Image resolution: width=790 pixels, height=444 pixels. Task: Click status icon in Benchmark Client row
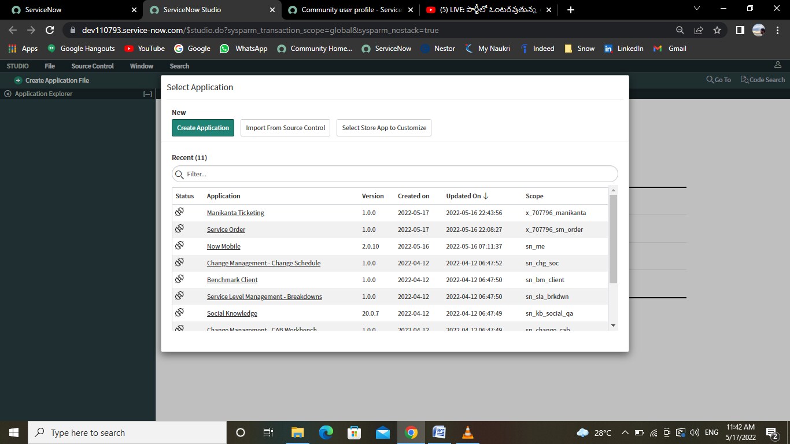pyautogui.click(x=179, y=279)
